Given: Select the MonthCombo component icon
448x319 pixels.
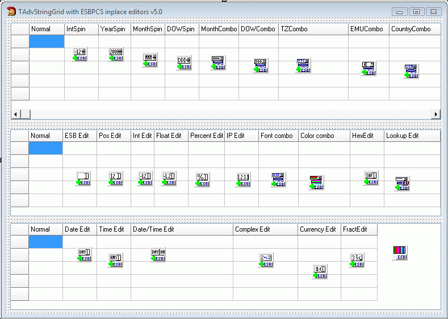Looking at the screenshot, I should pos(218,63).
